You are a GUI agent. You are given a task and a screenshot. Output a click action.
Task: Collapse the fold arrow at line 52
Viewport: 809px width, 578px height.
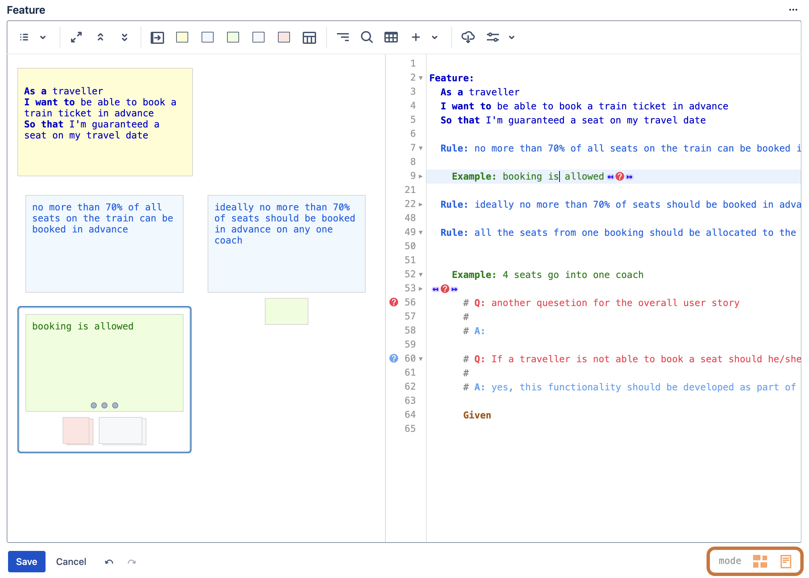coord(421,274)
